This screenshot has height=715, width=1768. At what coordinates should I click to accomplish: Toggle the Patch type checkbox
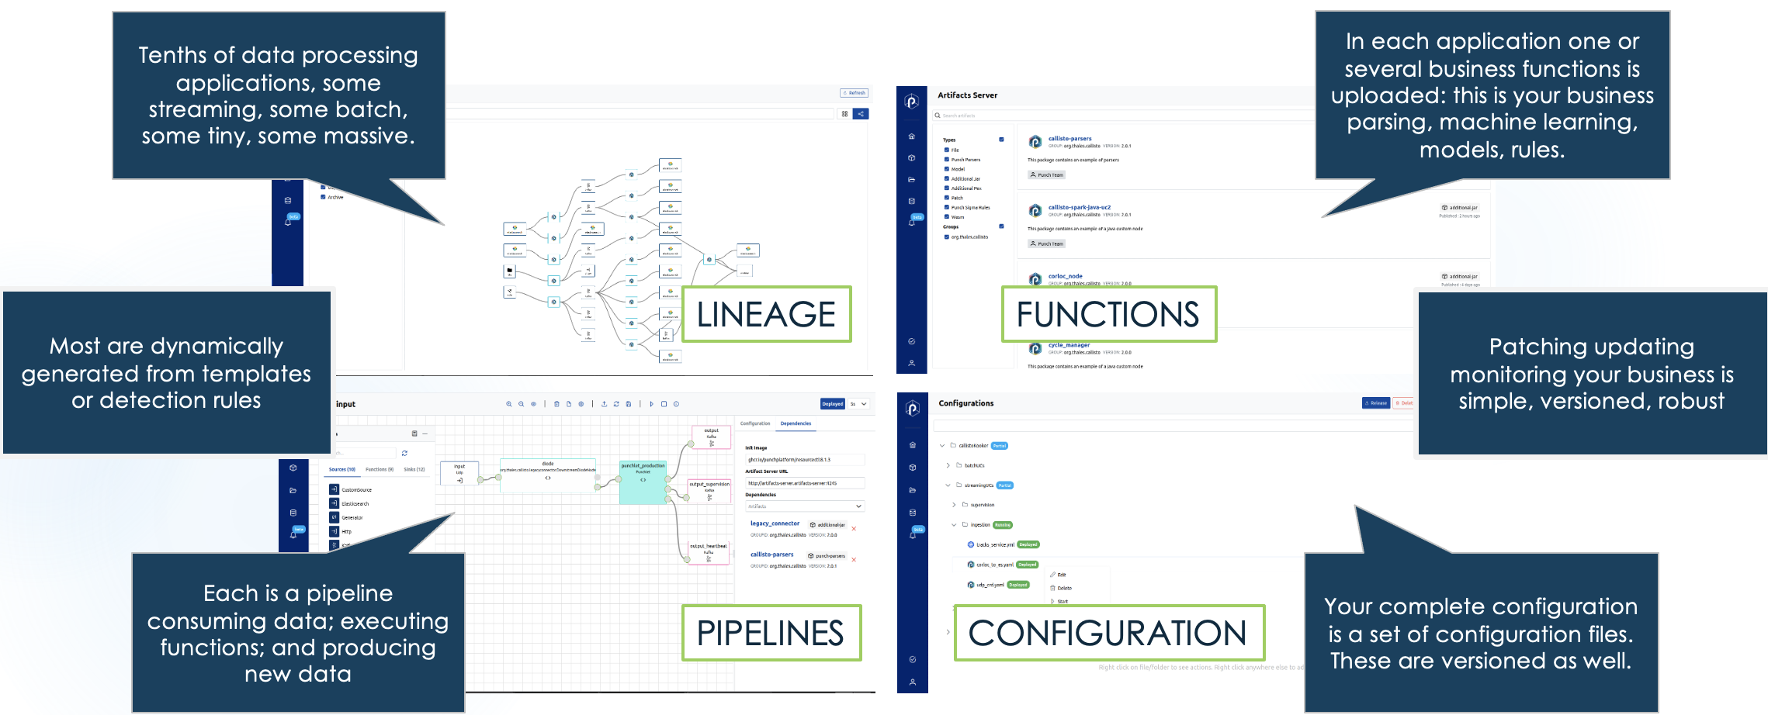pos(947,198)
